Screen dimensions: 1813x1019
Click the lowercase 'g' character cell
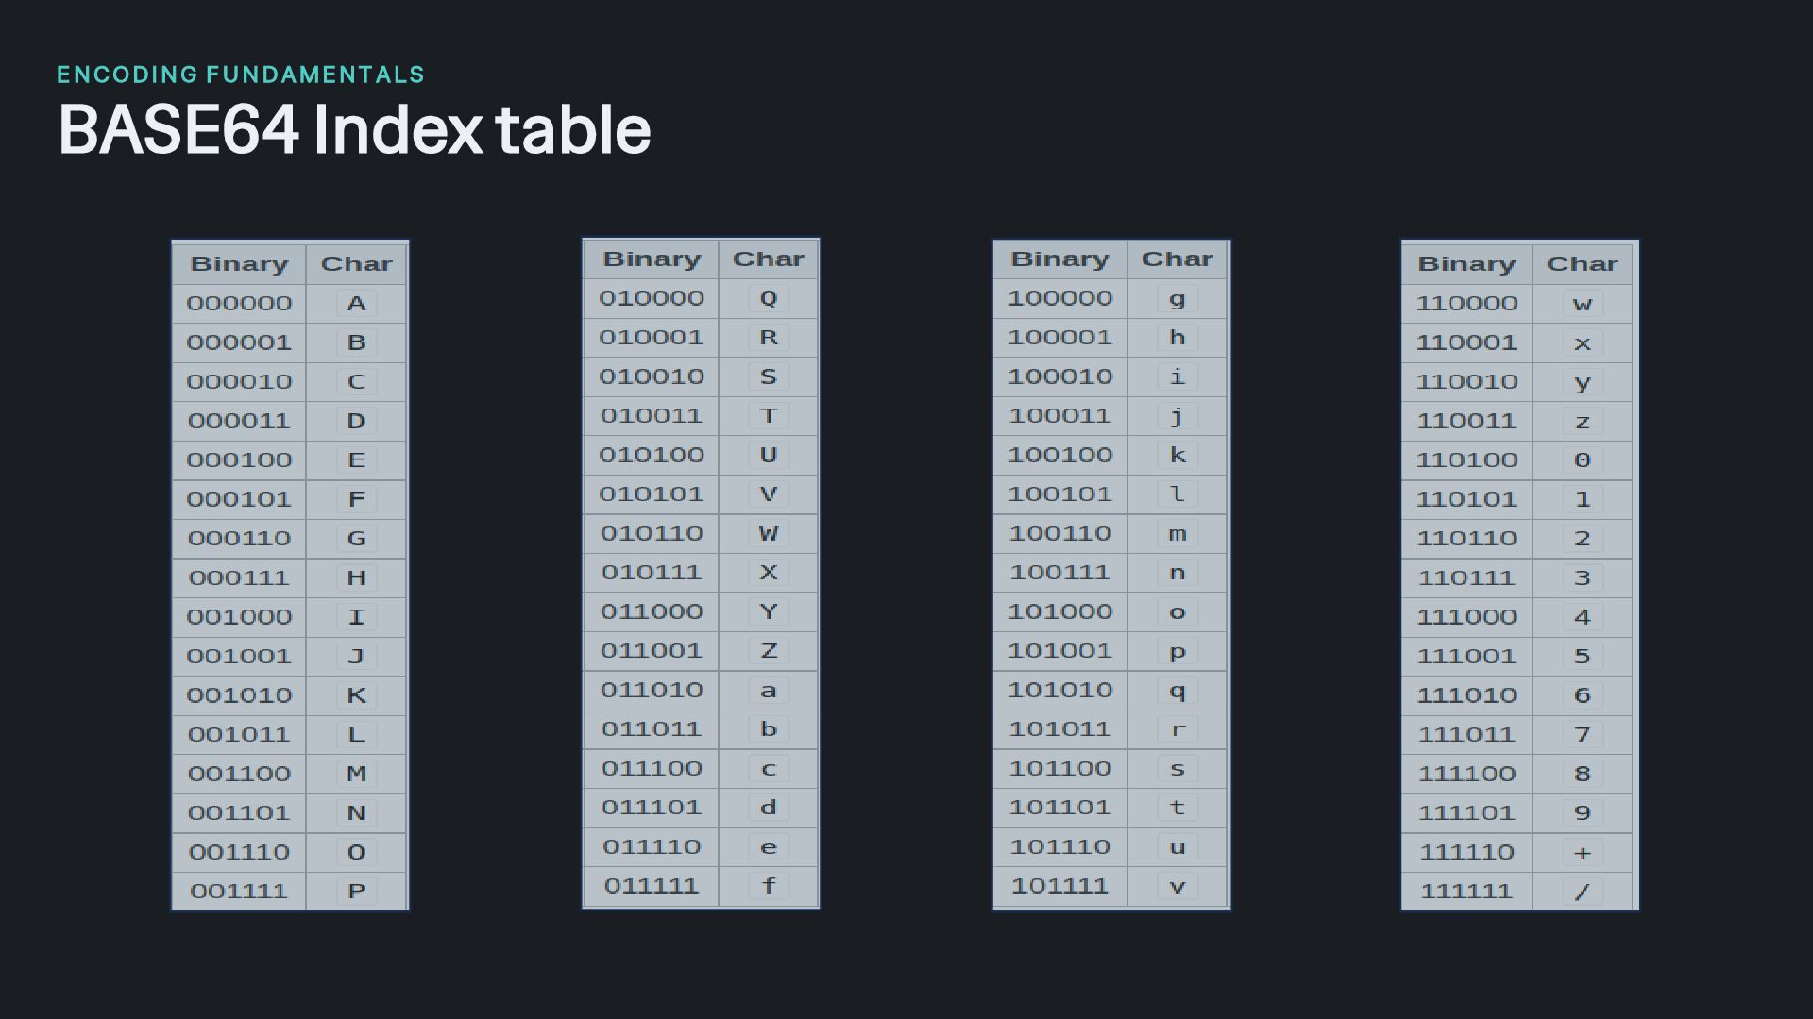point(1177,298)
